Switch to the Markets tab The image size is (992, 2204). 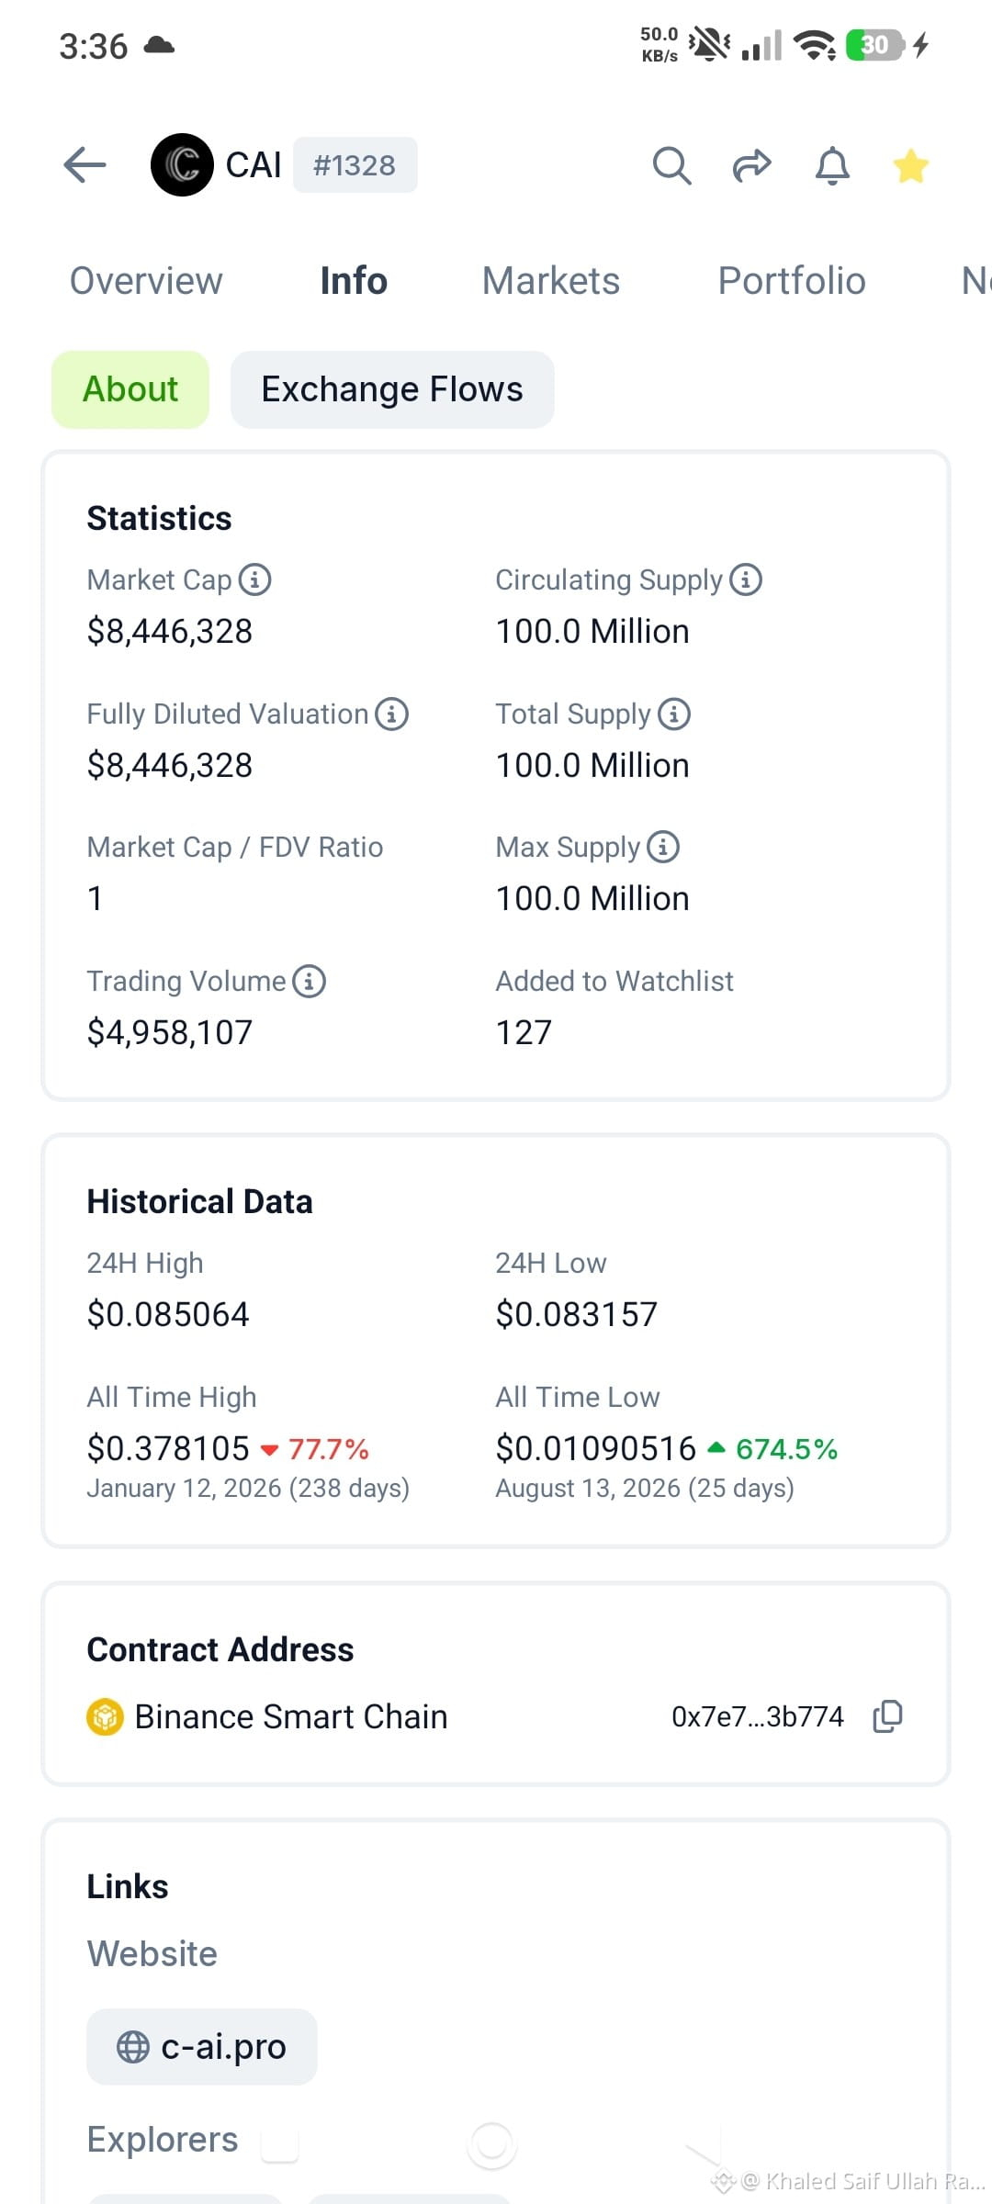point(551,281)
